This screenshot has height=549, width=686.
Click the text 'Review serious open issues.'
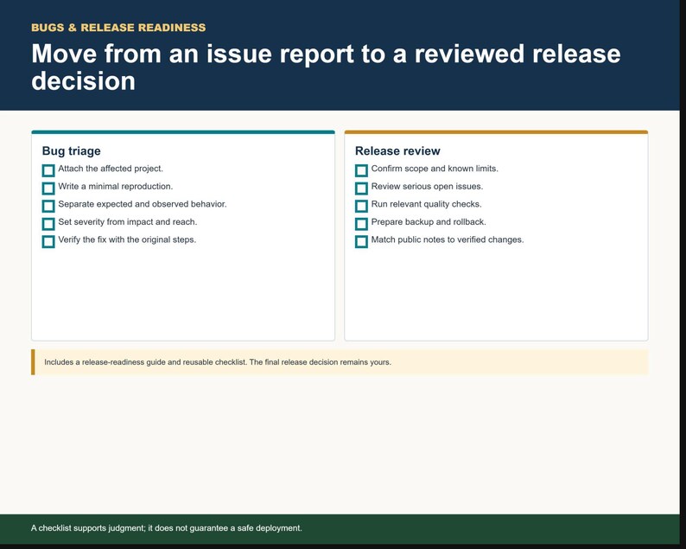coord(428,187)
